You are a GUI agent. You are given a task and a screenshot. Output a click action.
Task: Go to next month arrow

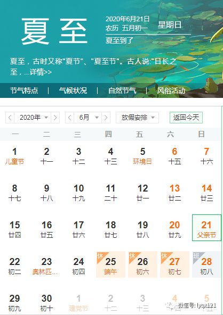(106, 118)
